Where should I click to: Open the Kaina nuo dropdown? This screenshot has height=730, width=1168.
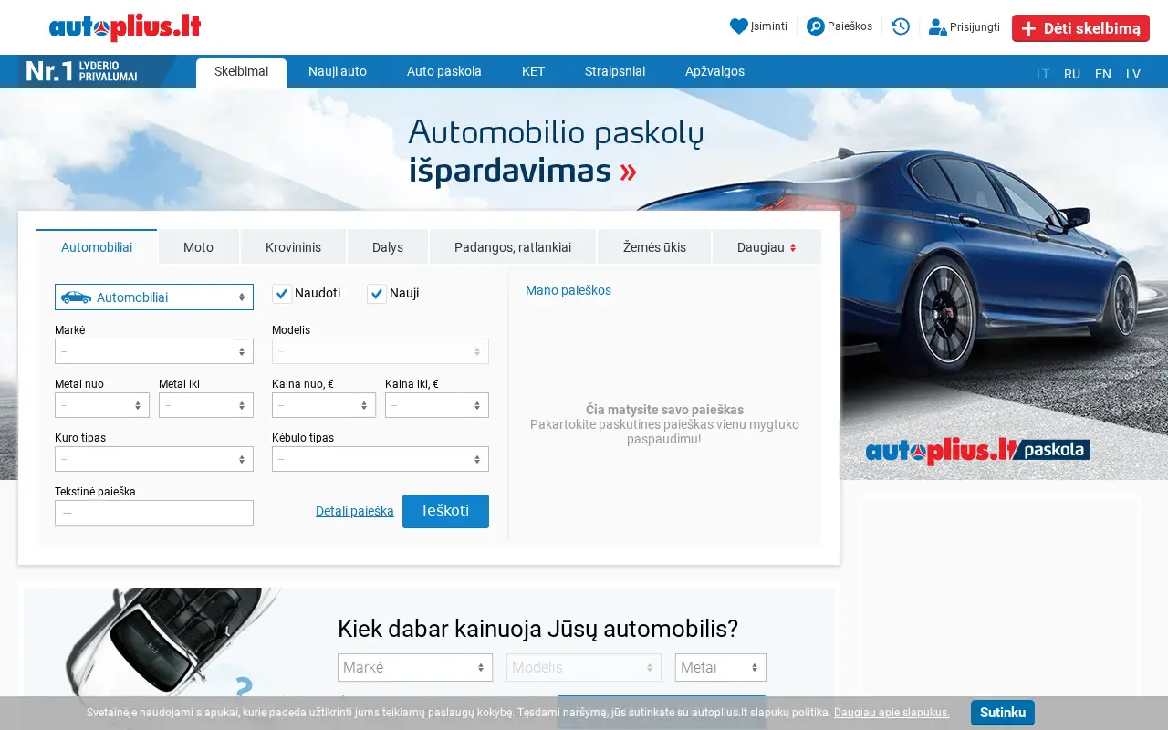(x=324, y=405)
